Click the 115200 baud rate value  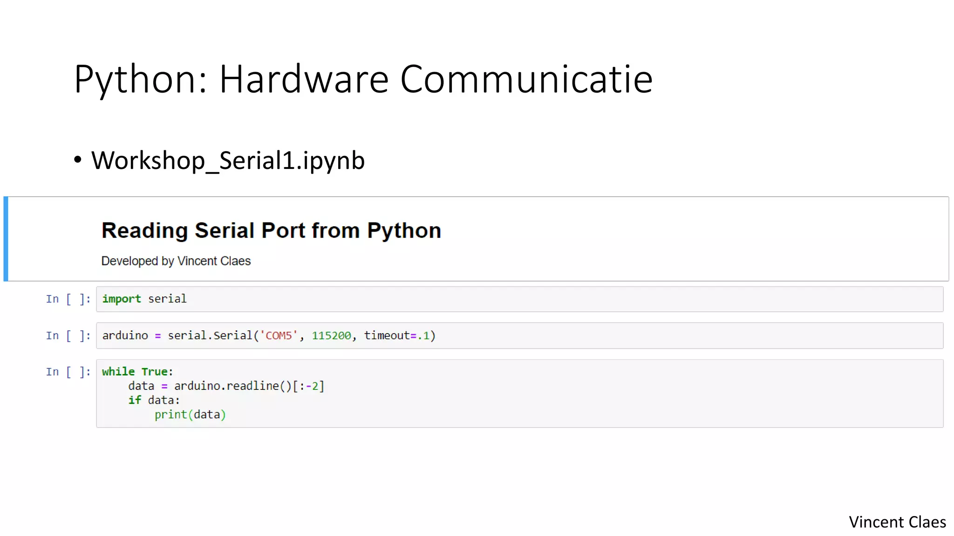tap(331, 335)
